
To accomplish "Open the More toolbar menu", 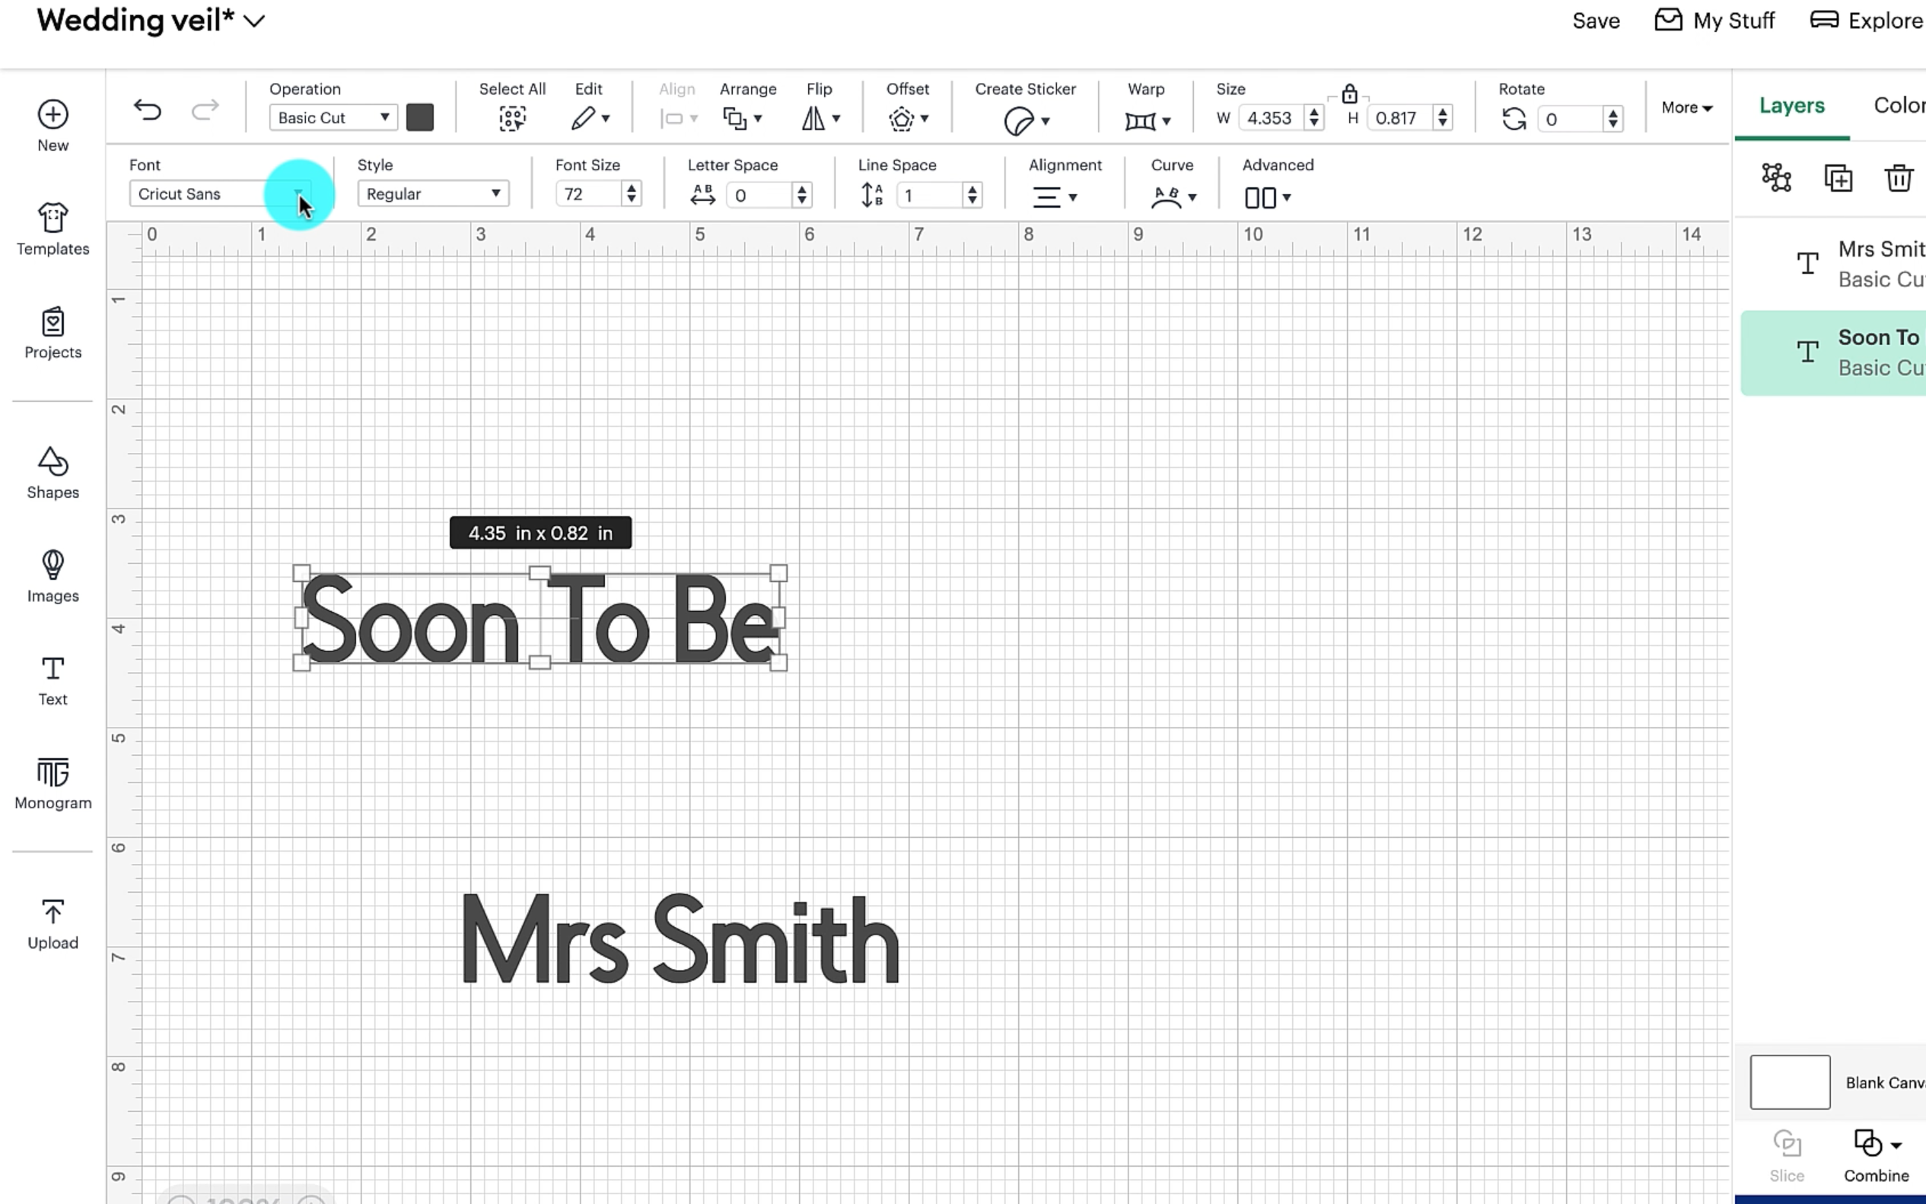I will coord(1686,107).
